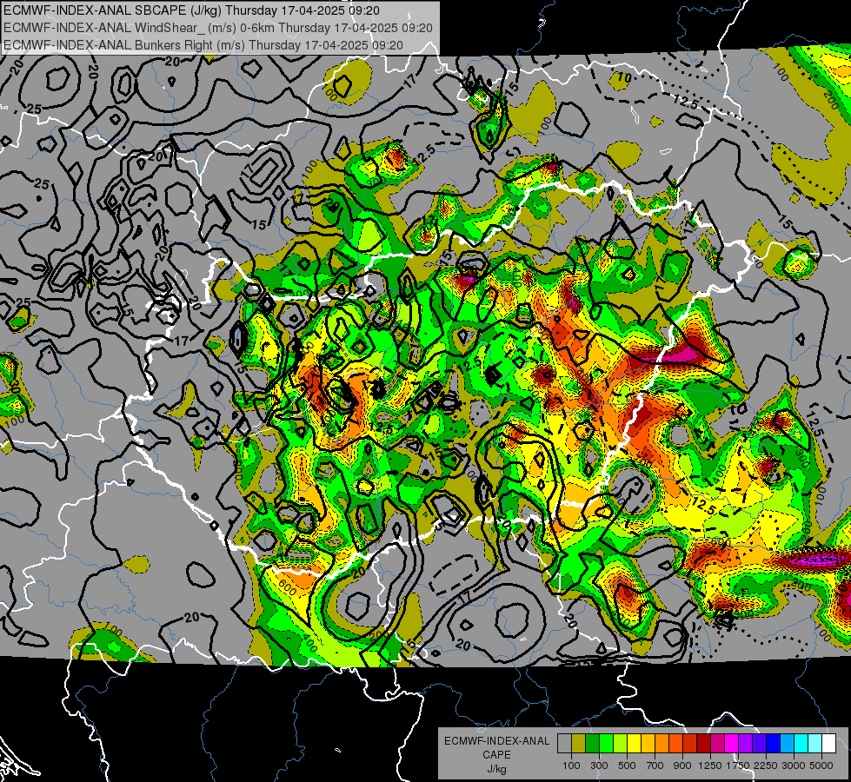
Task: Click the J/kg unit label in legend
Action: 496,769
